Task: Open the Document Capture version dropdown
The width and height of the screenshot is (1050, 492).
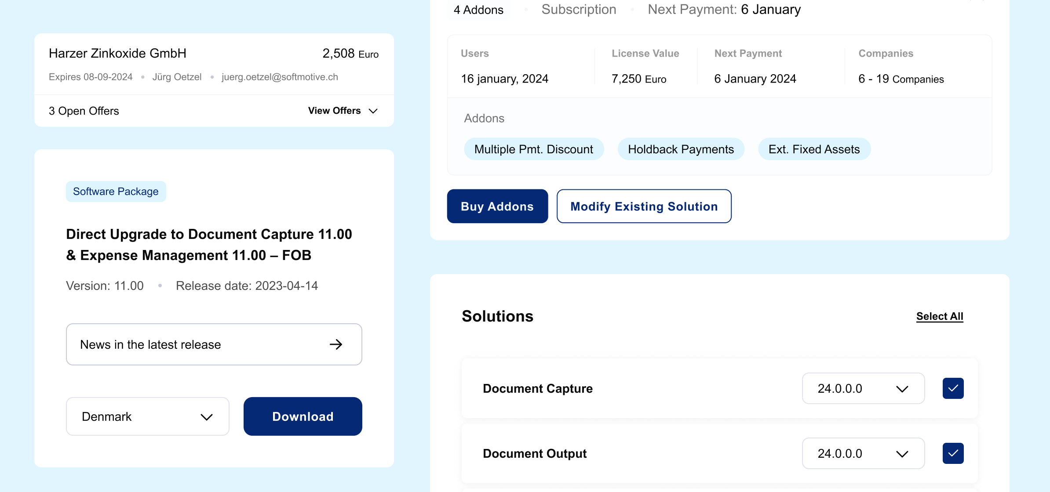Action: coord(863,388)
